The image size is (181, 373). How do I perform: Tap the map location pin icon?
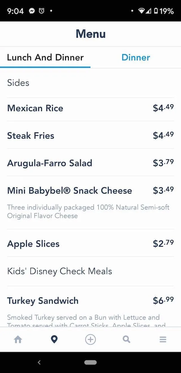(x=54, y=339)
